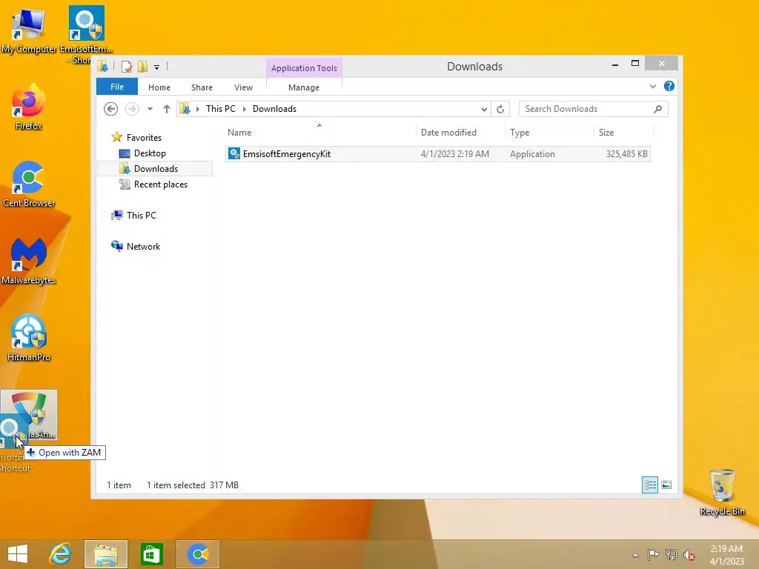Click the Forward navigation arrow
The width and height of the screenshot is (759, 569).
tap(132, 109)
